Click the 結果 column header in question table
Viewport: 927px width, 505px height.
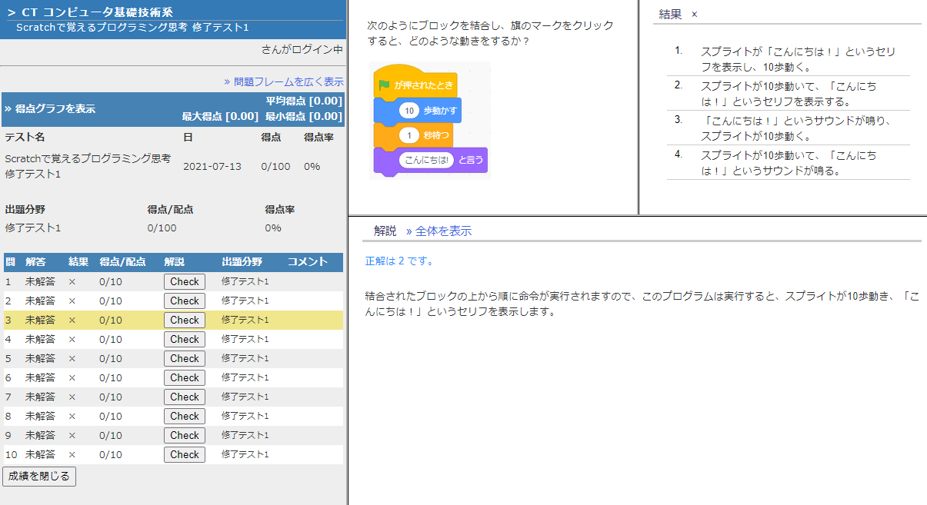pos(78,262)
